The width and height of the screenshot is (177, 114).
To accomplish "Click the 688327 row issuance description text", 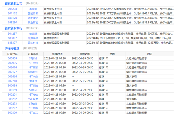I will point(130,43).
